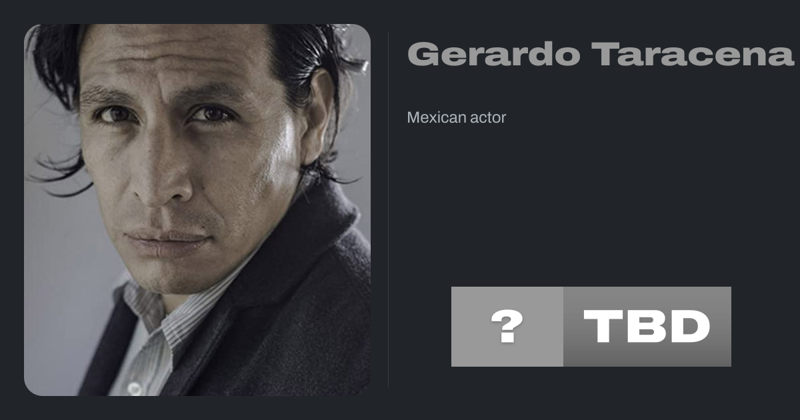The height and width of the screenshot is (420, 800).
Task: Click the Gerardo Taracena name heading
Action: click(600, 54)
